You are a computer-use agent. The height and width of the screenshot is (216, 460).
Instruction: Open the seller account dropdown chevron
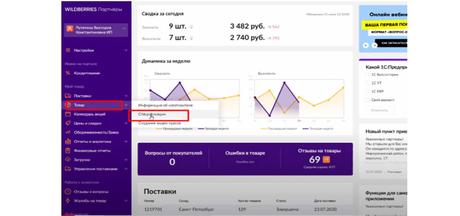tap(124, 28)
